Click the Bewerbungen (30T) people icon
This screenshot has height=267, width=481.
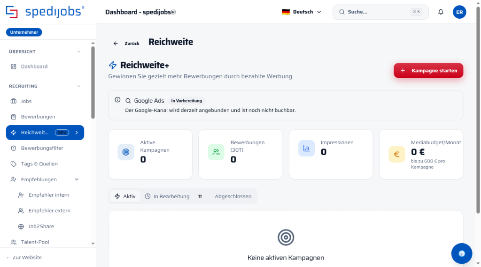(216, 152)
